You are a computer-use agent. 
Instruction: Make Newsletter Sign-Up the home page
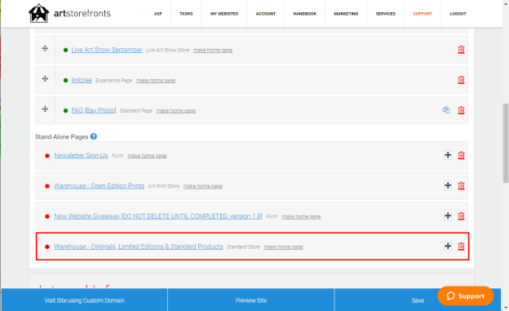(x=147, y=156)
